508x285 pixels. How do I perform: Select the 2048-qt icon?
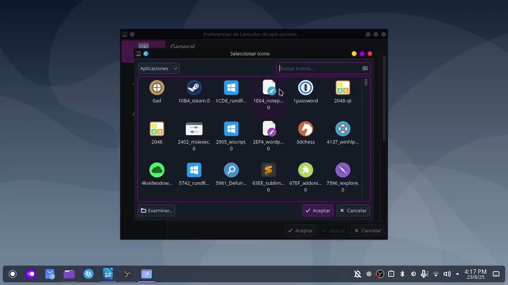pos(343,88)
